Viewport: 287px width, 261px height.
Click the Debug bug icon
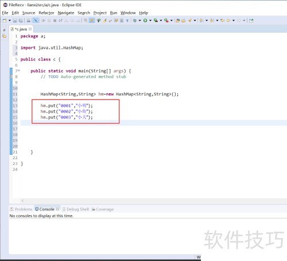coord(135,21)
